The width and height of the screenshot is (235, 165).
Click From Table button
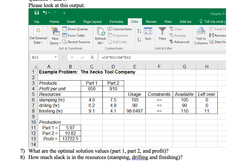pos(74,35)
